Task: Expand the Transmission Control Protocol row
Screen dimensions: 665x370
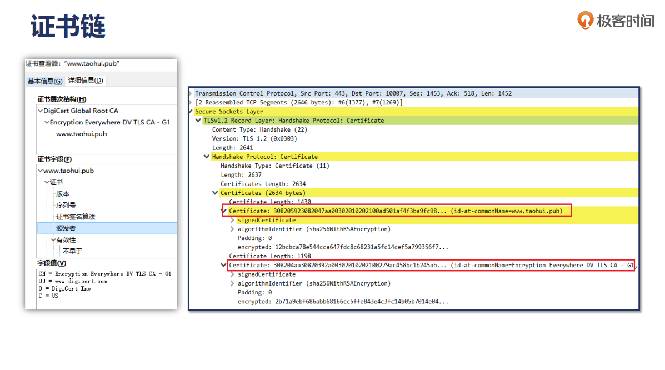Action: tap(191, 93)
